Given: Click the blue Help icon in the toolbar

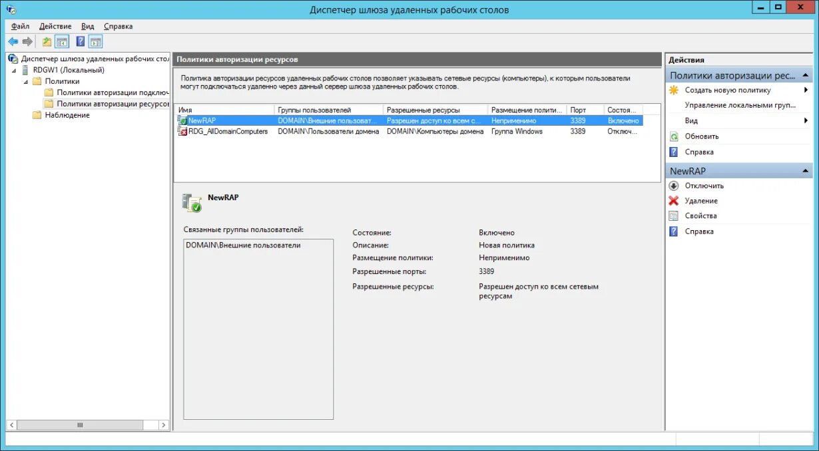Looking at the screenshot, I should click(x=81, y=42).
